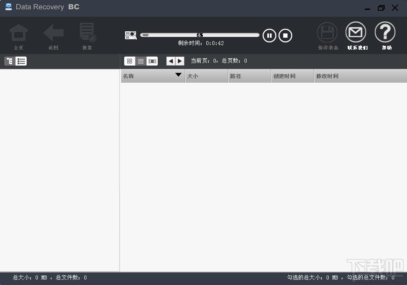The image size is (407, 285).
Task: Click sort arrow in Name column
Action: pyautogui.click(x=178, y=75)
